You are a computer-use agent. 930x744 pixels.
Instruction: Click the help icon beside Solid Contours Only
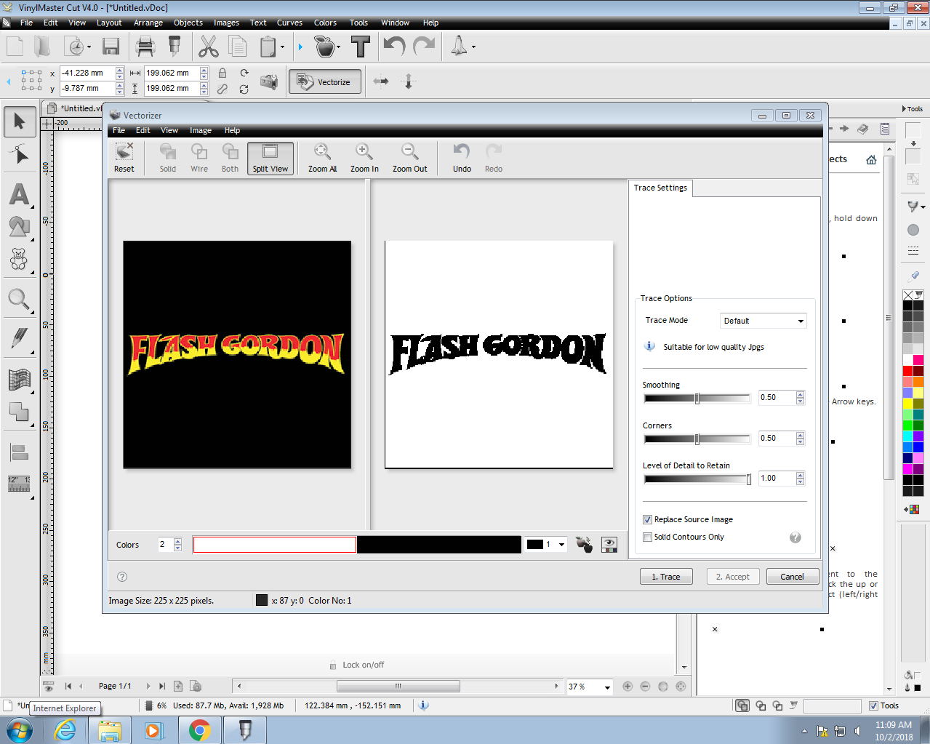click(x=795, y=537)
